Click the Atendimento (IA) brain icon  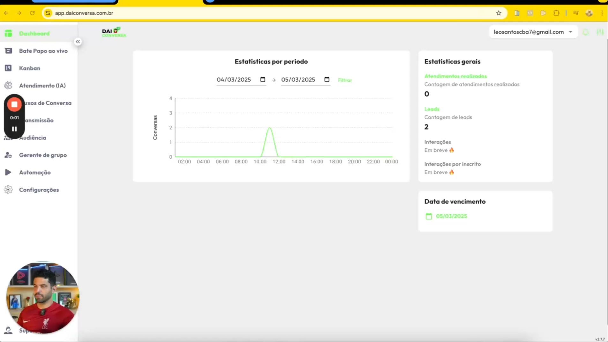point(8,85)
